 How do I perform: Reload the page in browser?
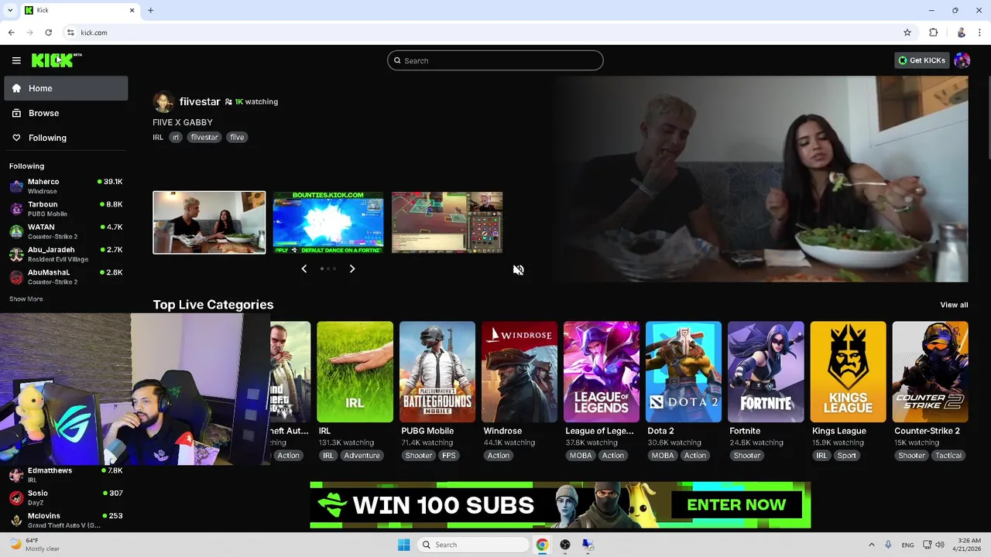click(x=48, y=32)
